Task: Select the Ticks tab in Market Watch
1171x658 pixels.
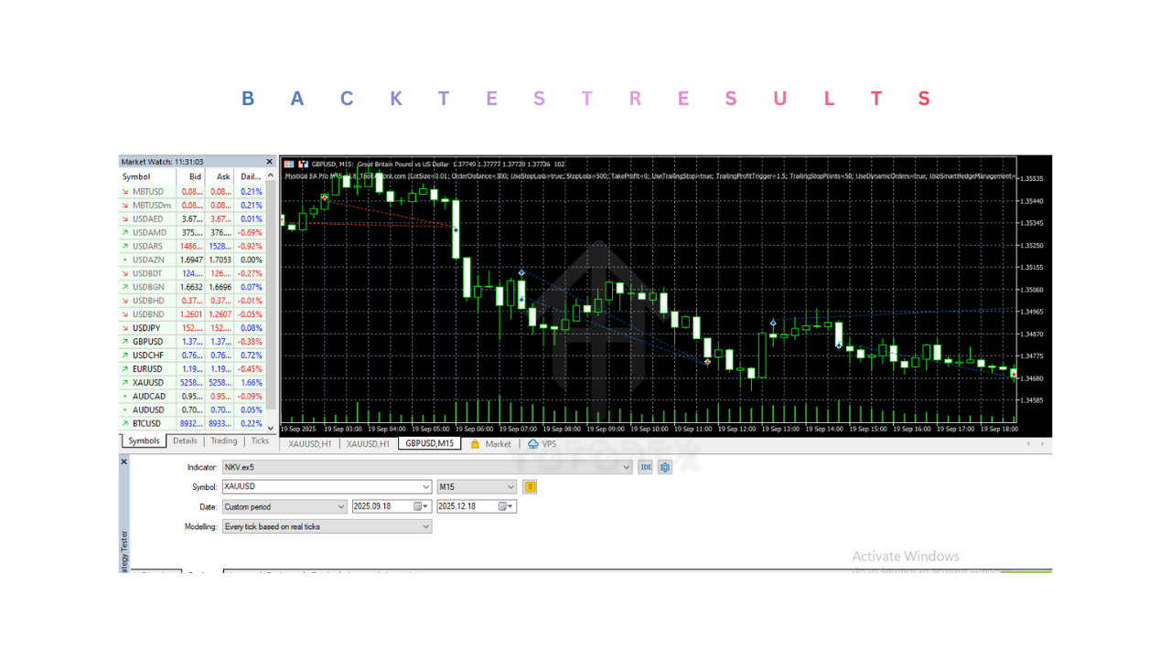Action: tap(260, 440)
